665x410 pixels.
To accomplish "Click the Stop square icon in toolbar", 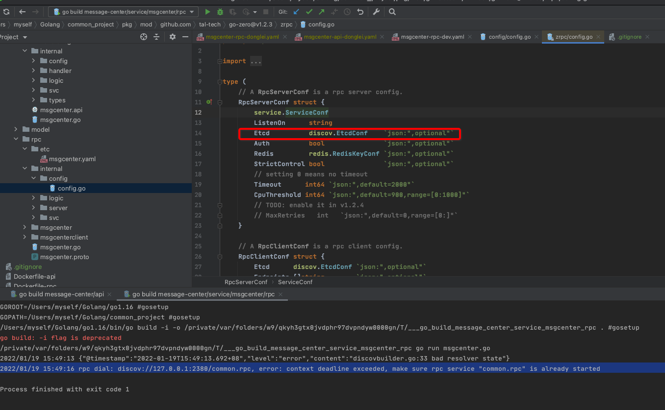I will pyautogui.click(x=266, y=12).
